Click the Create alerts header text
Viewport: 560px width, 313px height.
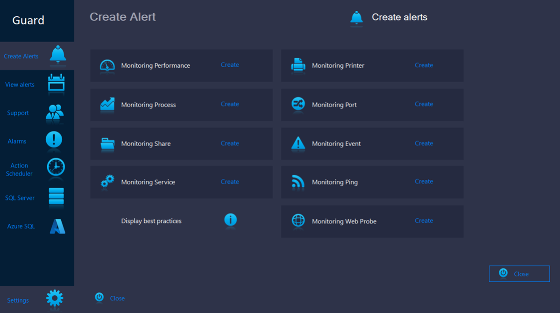point(400,17)
